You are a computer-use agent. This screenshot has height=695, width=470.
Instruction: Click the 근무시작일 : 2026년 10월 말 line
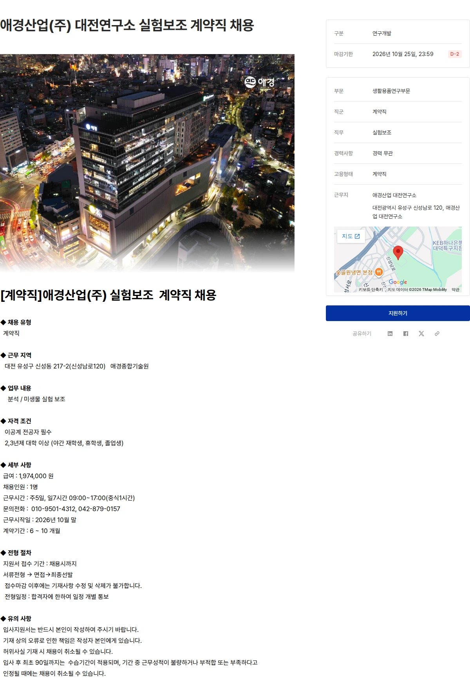[x=40, y=520]
